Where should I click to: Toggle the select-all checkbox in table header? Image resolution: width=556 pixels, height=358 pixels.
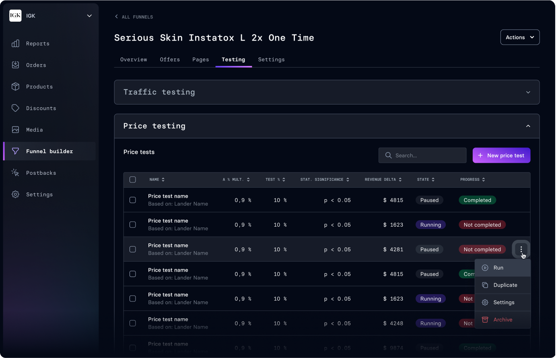coord(133,180)
